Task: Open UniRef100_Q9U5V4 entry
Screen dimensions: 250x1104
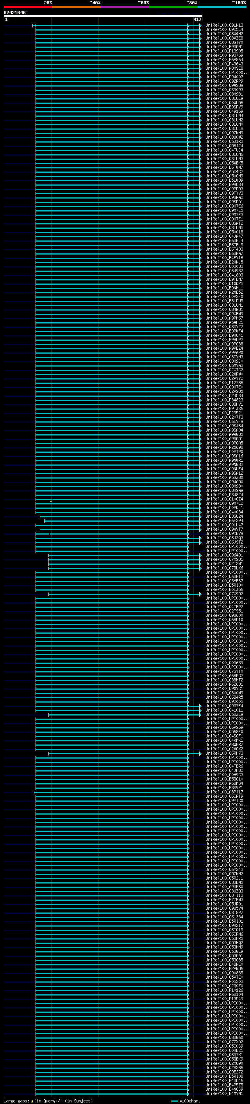Action: pos(224,908)
